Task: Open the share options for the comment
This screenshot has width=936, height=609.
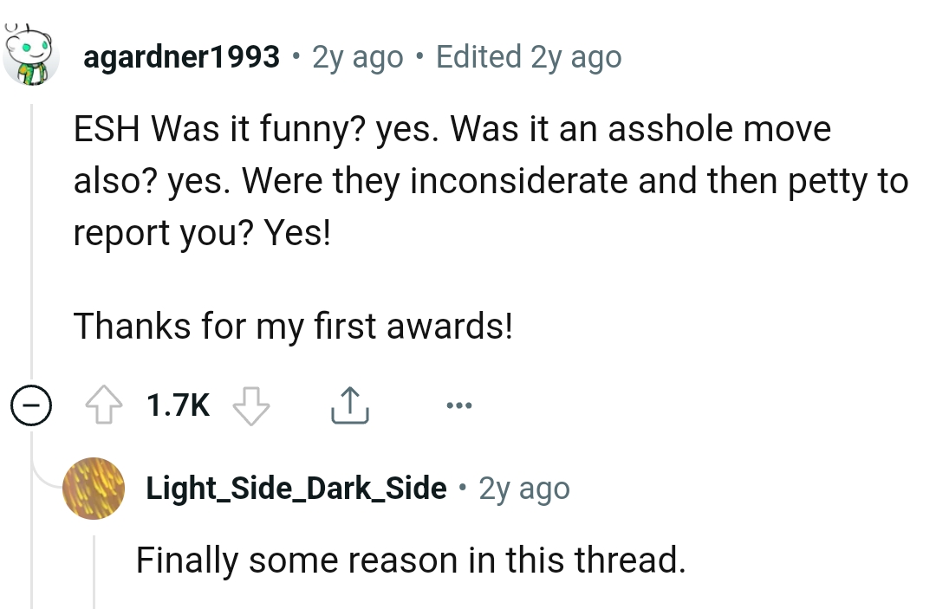Action: [349, 403]
